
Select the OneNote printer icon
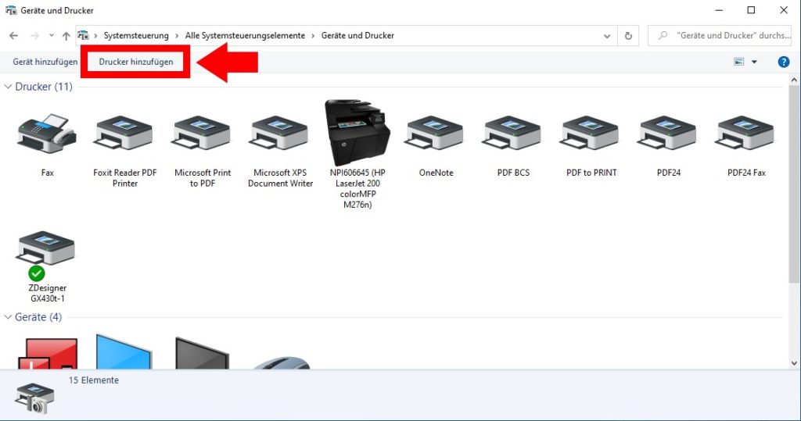pyautogui.click(x=435, y=134)
